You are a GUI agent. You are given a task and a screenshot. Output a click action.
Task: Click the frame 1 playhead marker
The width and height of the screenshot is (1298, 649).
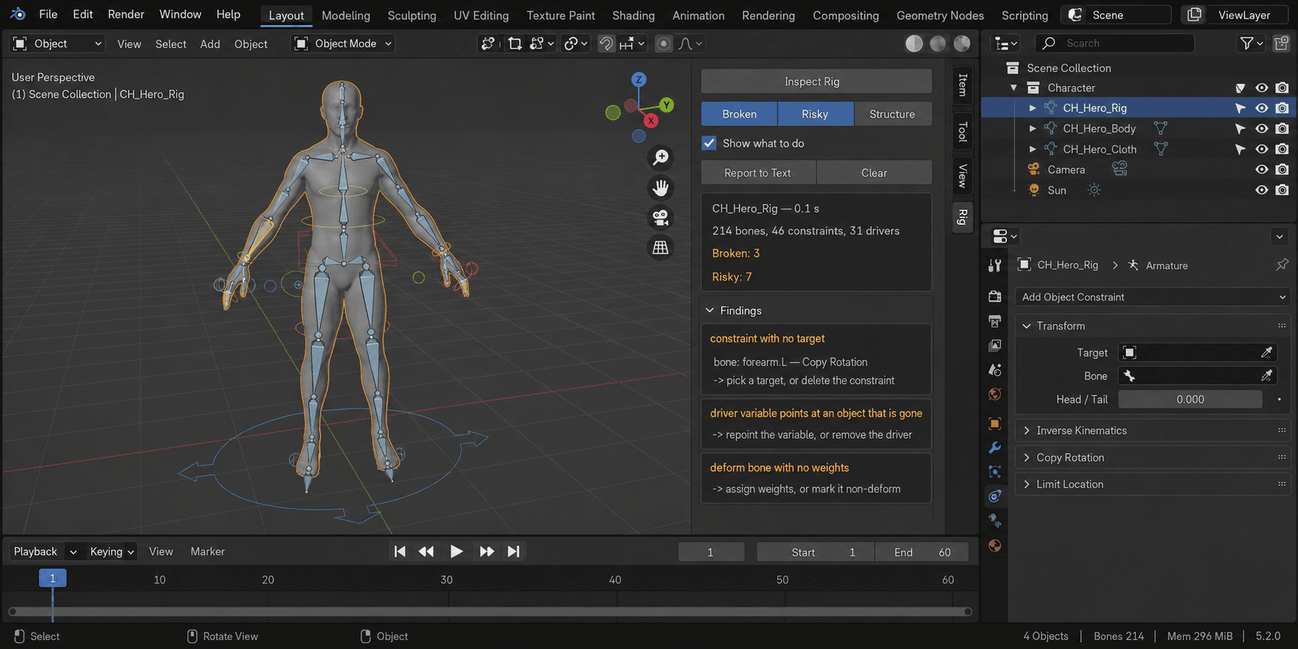53,578
